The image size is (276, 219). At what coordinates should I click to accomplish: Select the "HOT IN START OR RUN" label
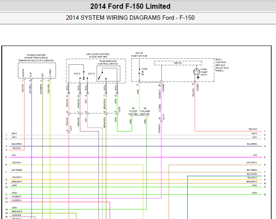coord(139,54)
